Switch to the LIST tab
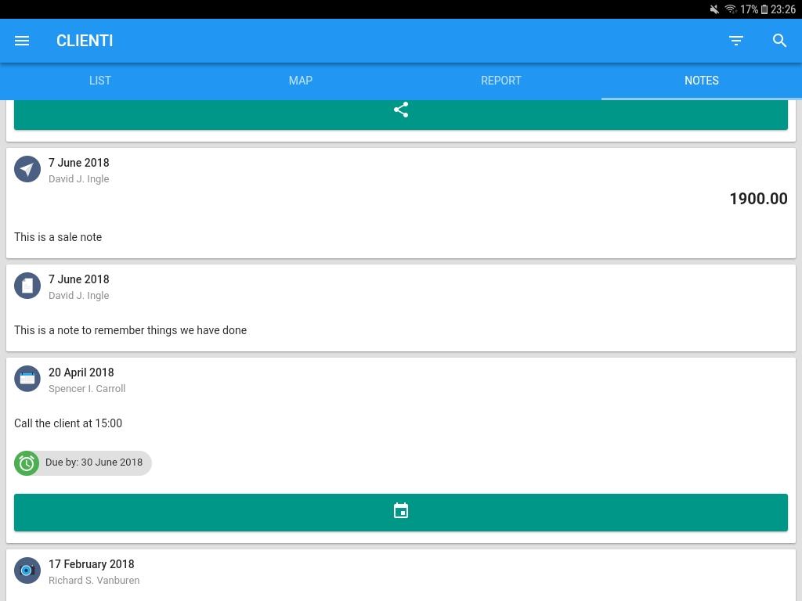802x601 pixels. pyautogui.click(x=100, y=81)
